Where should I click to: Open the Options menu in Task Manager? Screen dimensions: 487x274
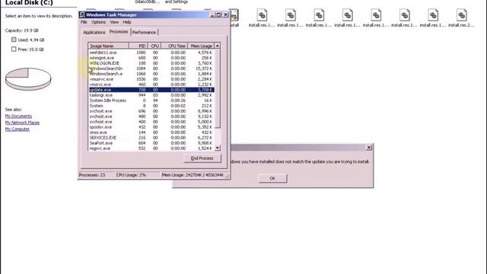pyautogui.click(x=98, y=22)
